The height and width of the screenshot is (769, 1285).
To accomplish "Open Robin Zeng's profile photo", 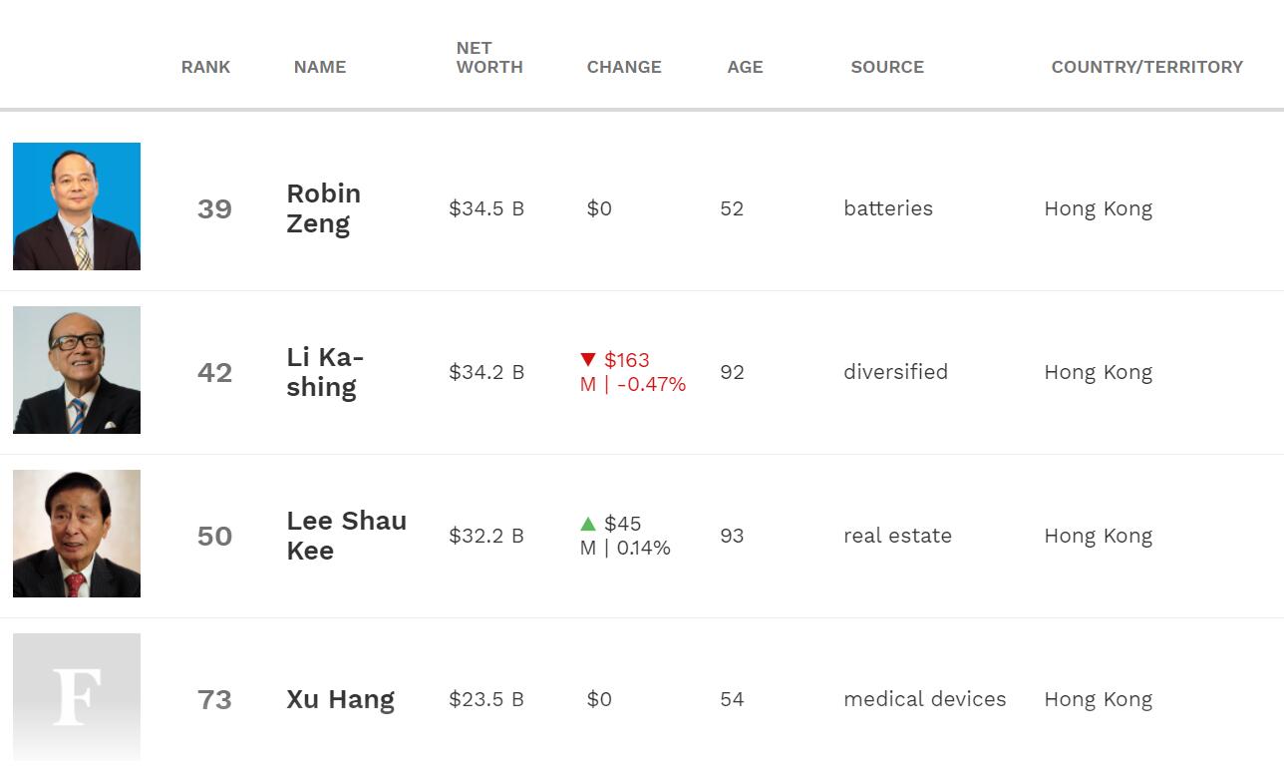I will [77, 206].
